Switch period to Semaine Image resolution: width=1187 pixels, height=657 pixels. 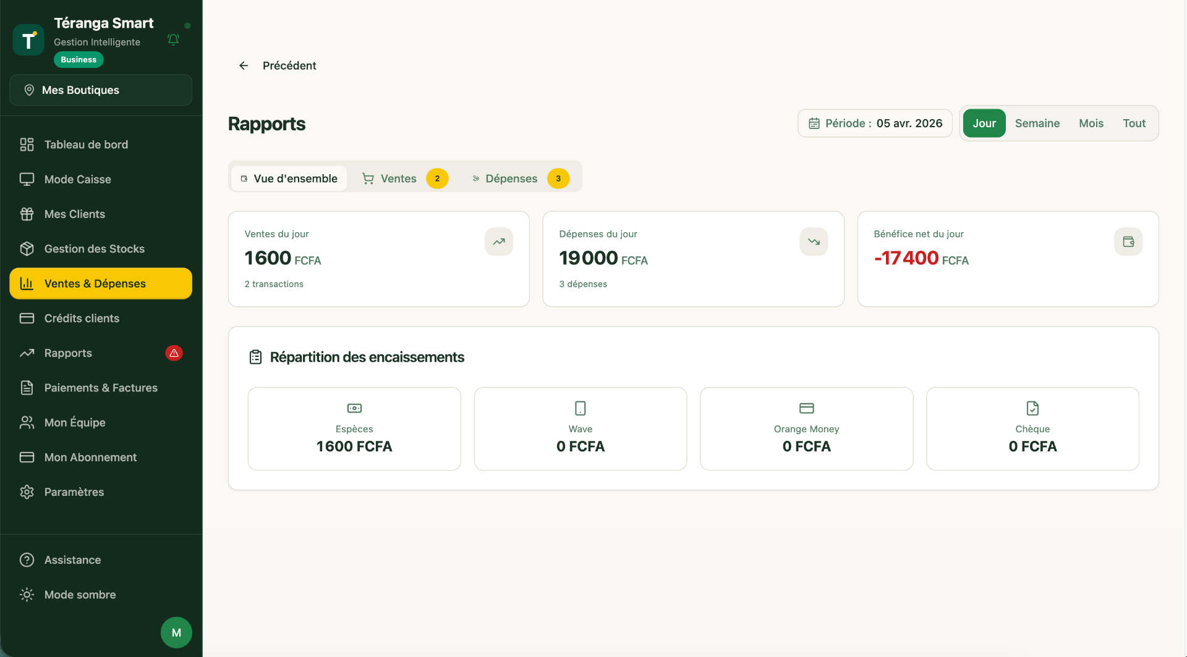pos(1037,123)
